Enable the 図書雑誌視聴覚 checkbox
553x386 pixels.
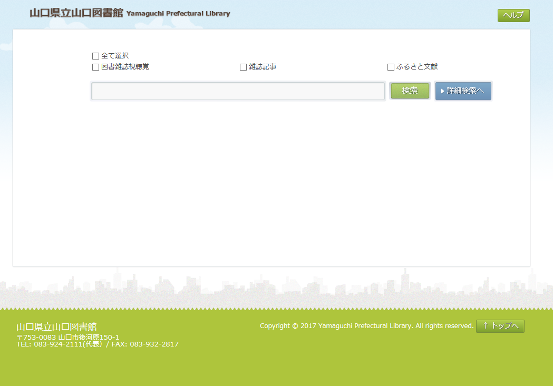(x=95, y=67)
